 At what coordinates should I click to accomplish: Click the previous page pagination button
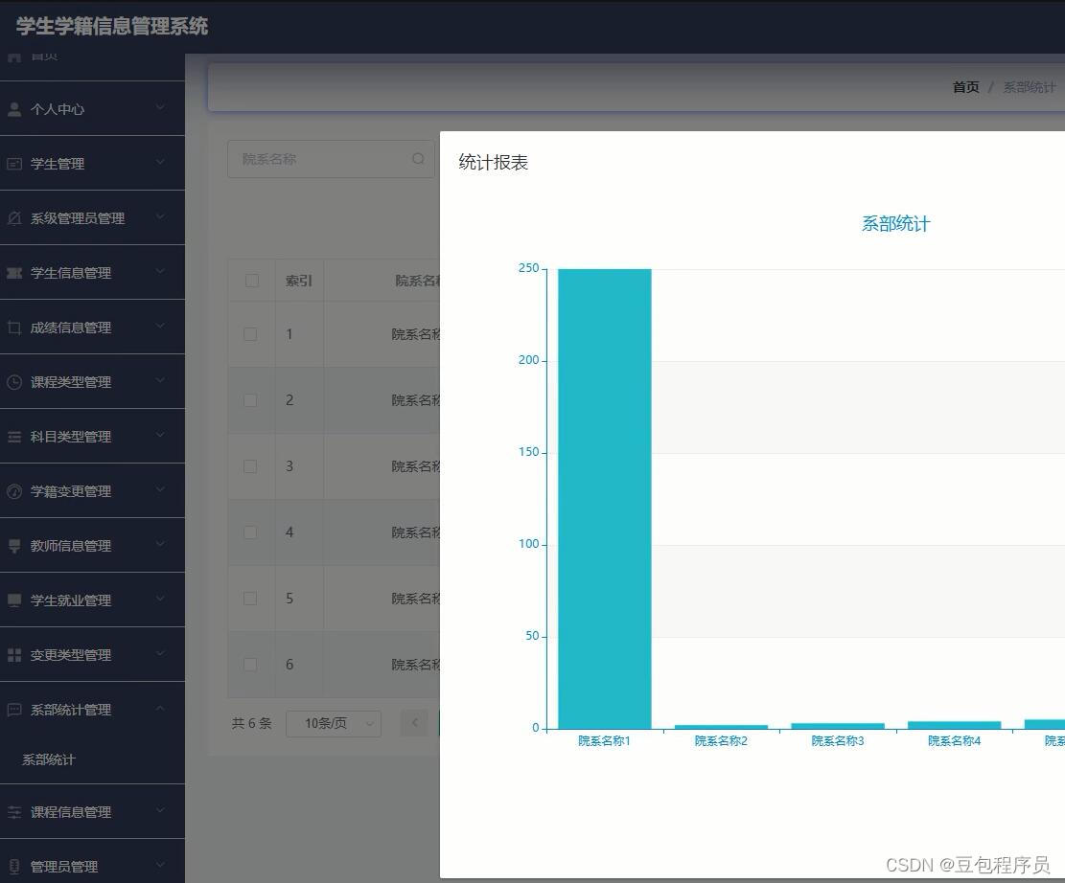[x=414, y=723]
